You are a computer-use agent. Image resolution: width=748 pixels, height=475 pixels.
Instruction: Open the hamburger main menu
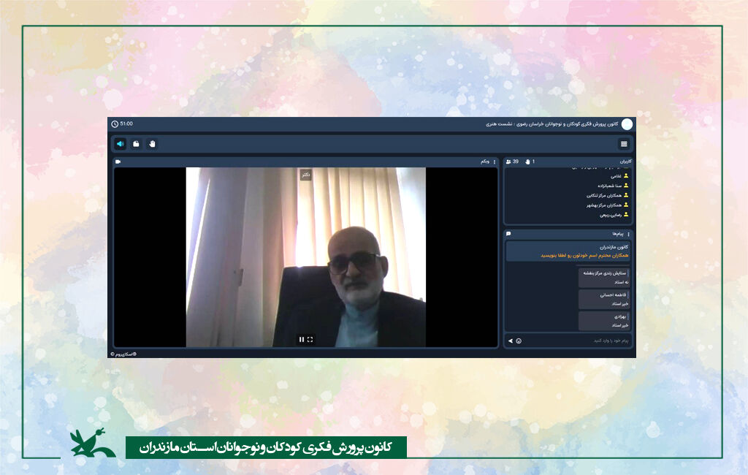(624, 144)
